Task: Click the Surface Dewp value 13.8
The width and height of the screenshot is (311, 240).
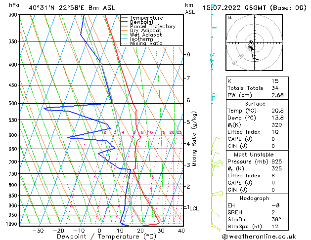Action: (x=277, y=118)
